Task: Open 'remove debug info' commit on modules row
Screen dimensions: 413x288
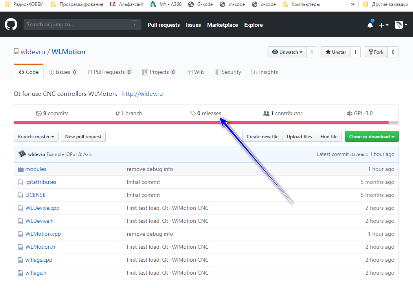Action: coord(150,169)
